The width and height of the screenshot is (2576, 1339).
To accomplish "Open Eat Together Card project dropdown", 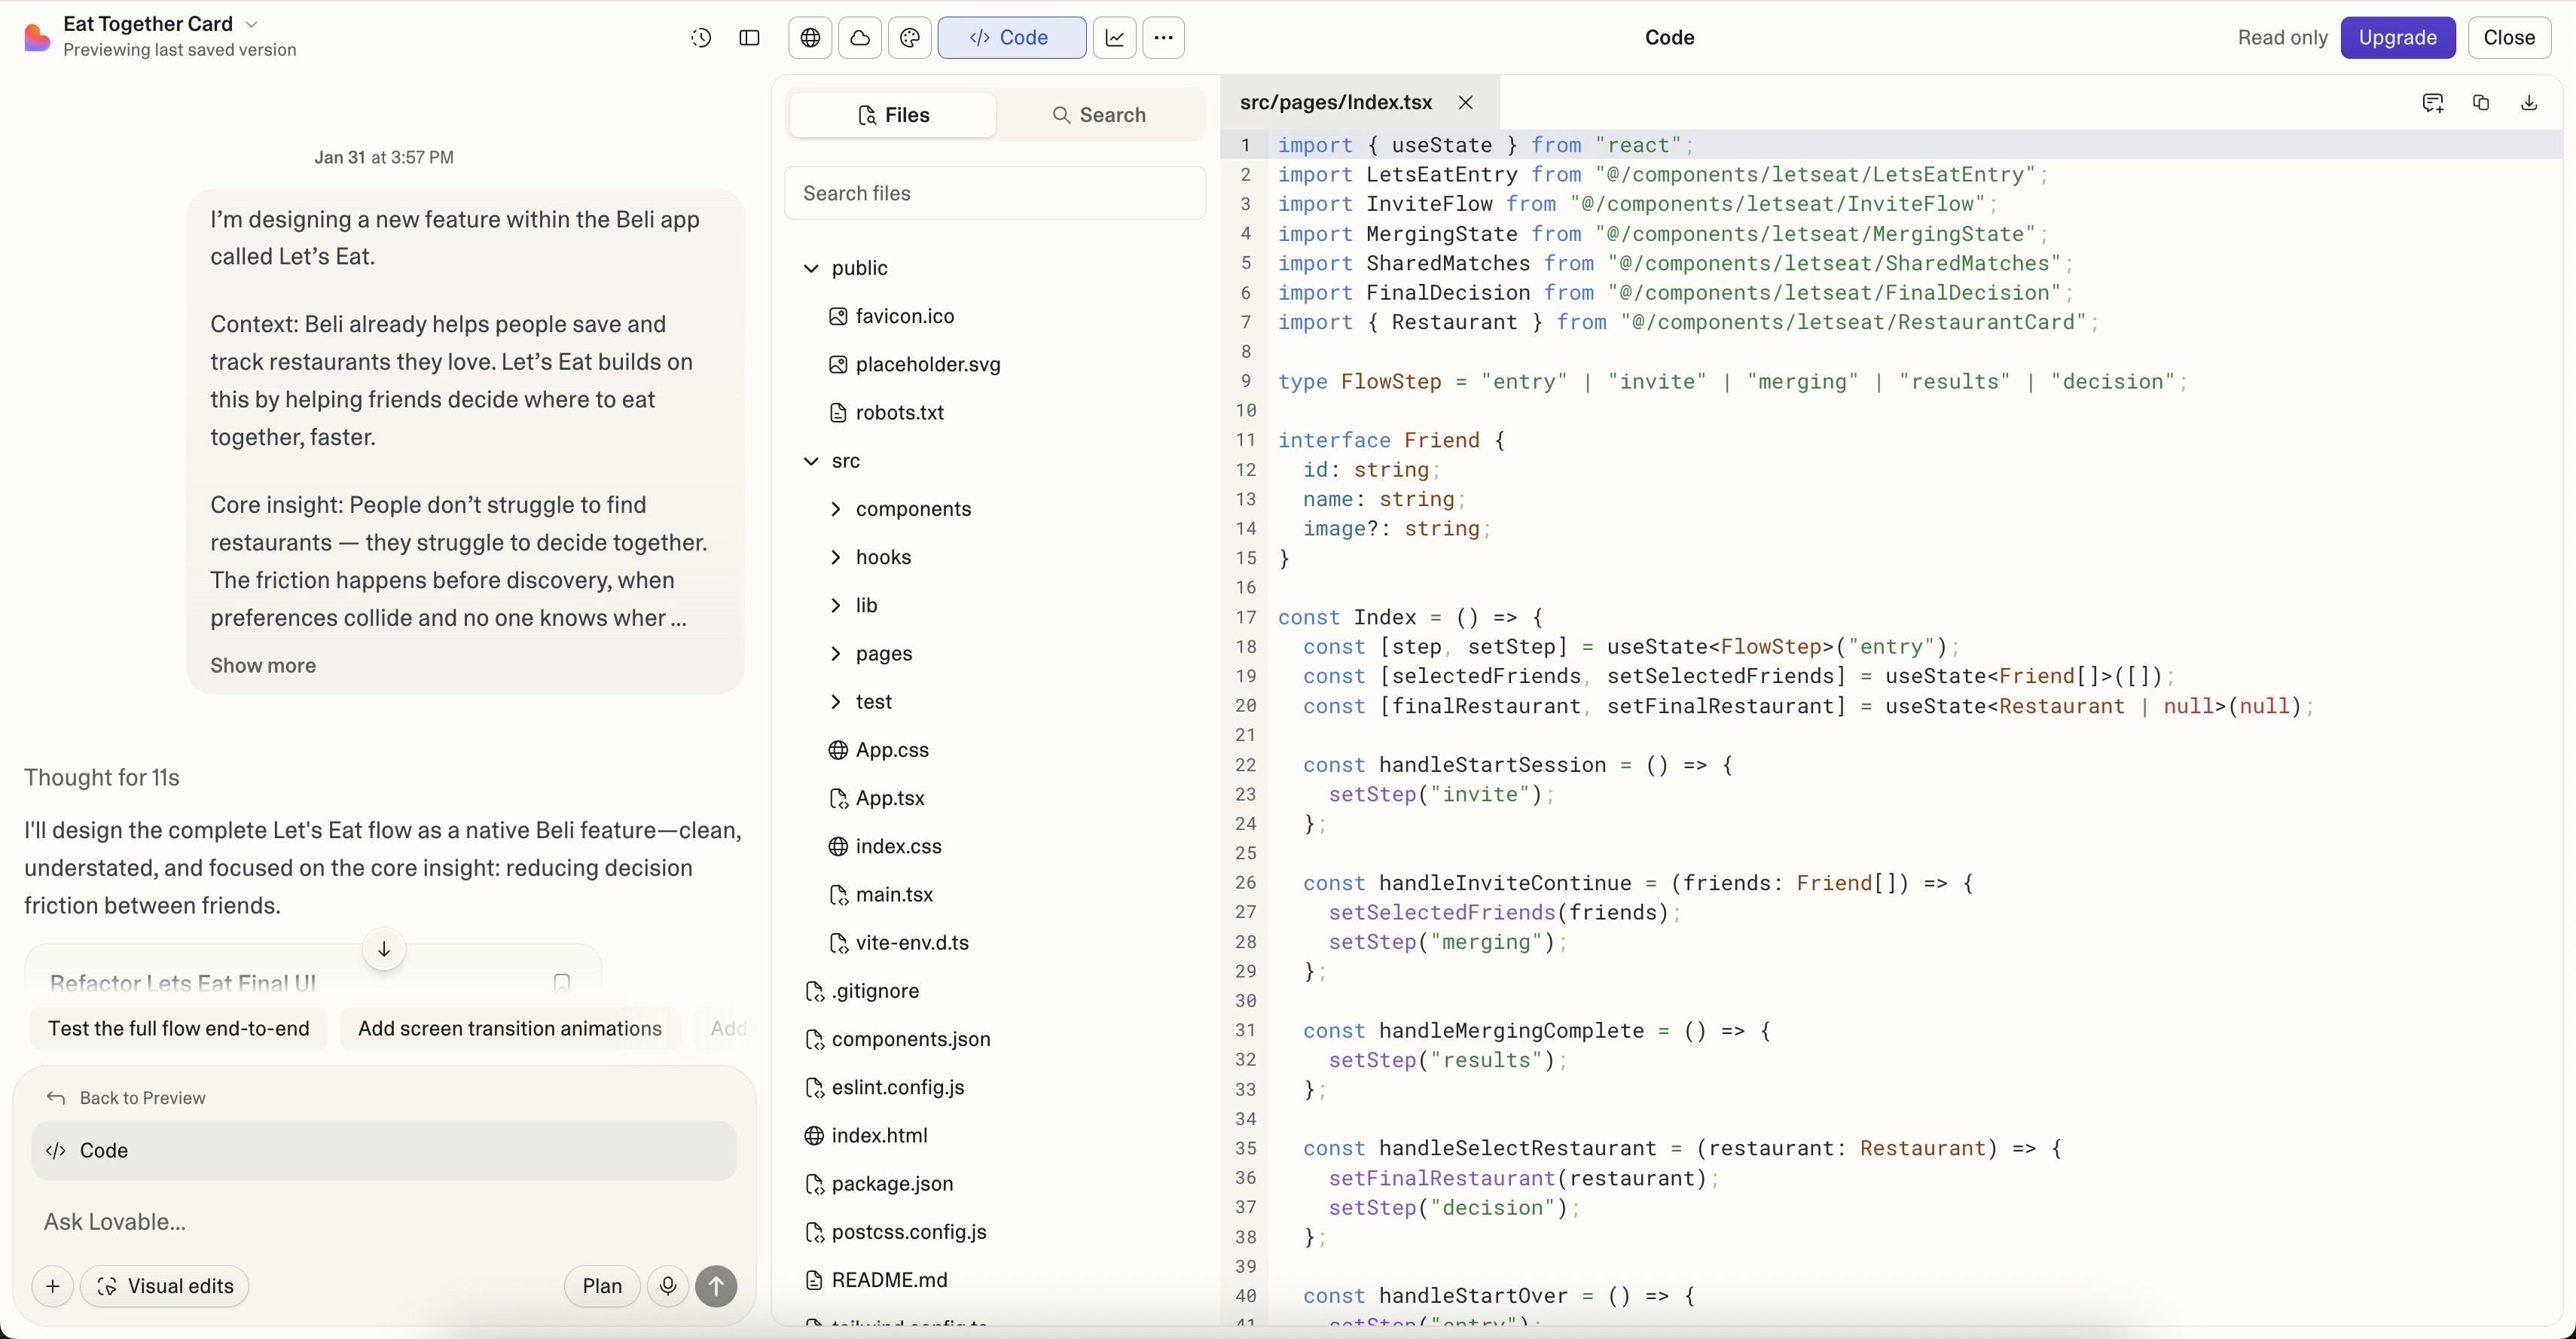I will [252, 24].
